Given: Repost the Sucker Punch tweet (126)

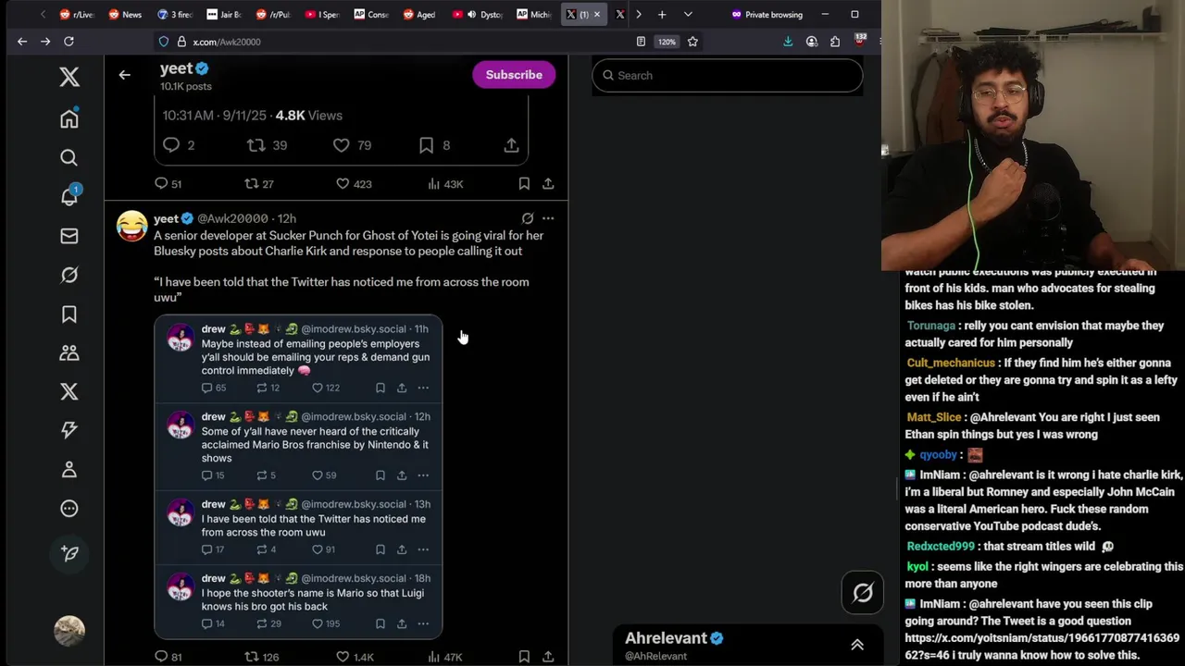Looking at the screenshot, I should (261, 657).
